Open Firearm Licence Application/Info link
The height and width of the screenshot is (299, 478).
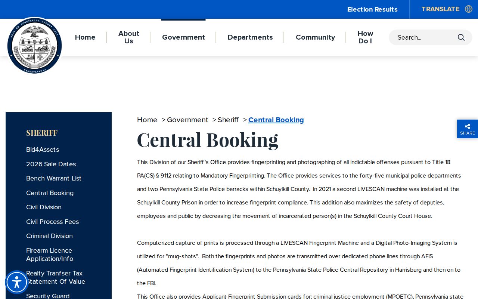pyautogui.click(x=50, y=255)
